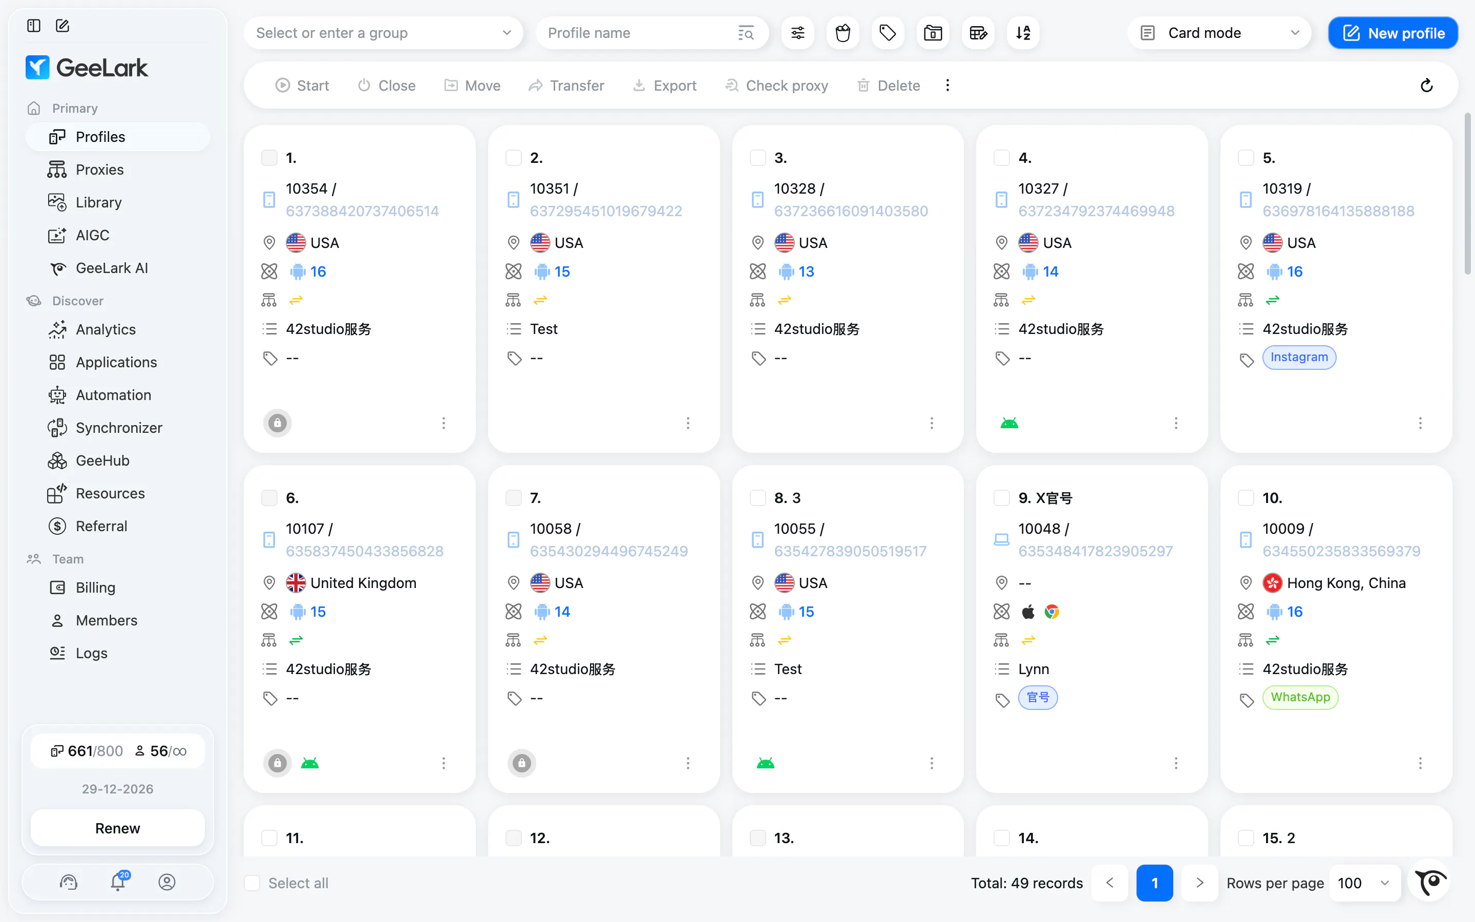Go to the next page arrow
This screenshot has height=922, width=1475.
coord(1199,883)
